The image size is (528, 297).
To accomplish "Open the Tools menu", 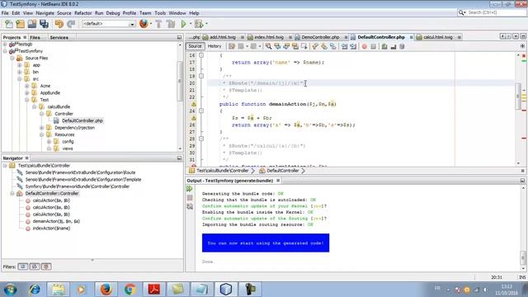I will (x=160, y=13).
